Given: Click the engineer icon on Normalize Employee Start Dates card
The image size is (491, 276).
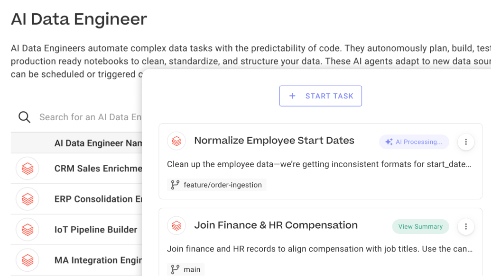Looking at the screenshot, I should tap(176, 141).
